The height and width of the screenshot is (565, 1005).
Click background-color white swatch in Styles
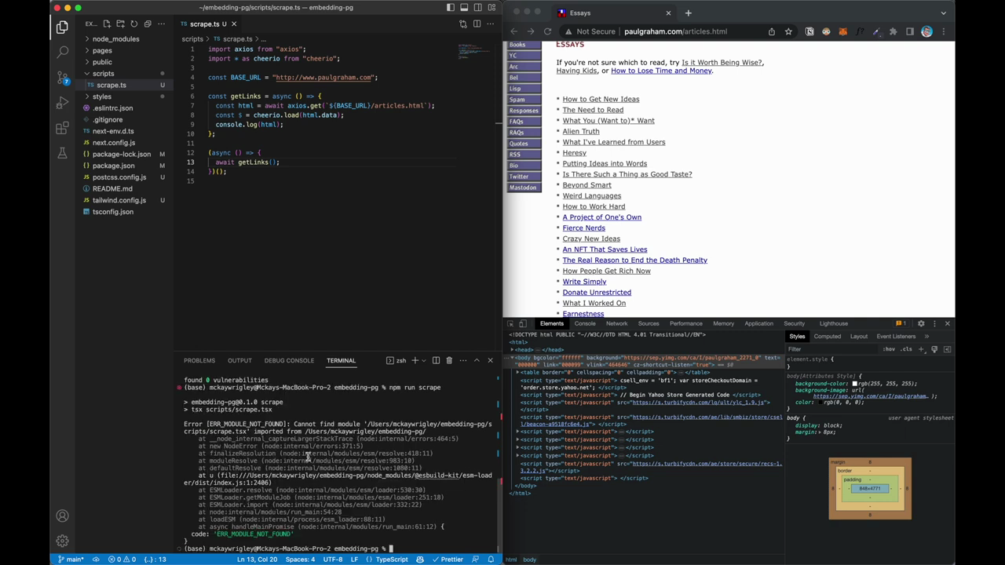click(855, 384)
